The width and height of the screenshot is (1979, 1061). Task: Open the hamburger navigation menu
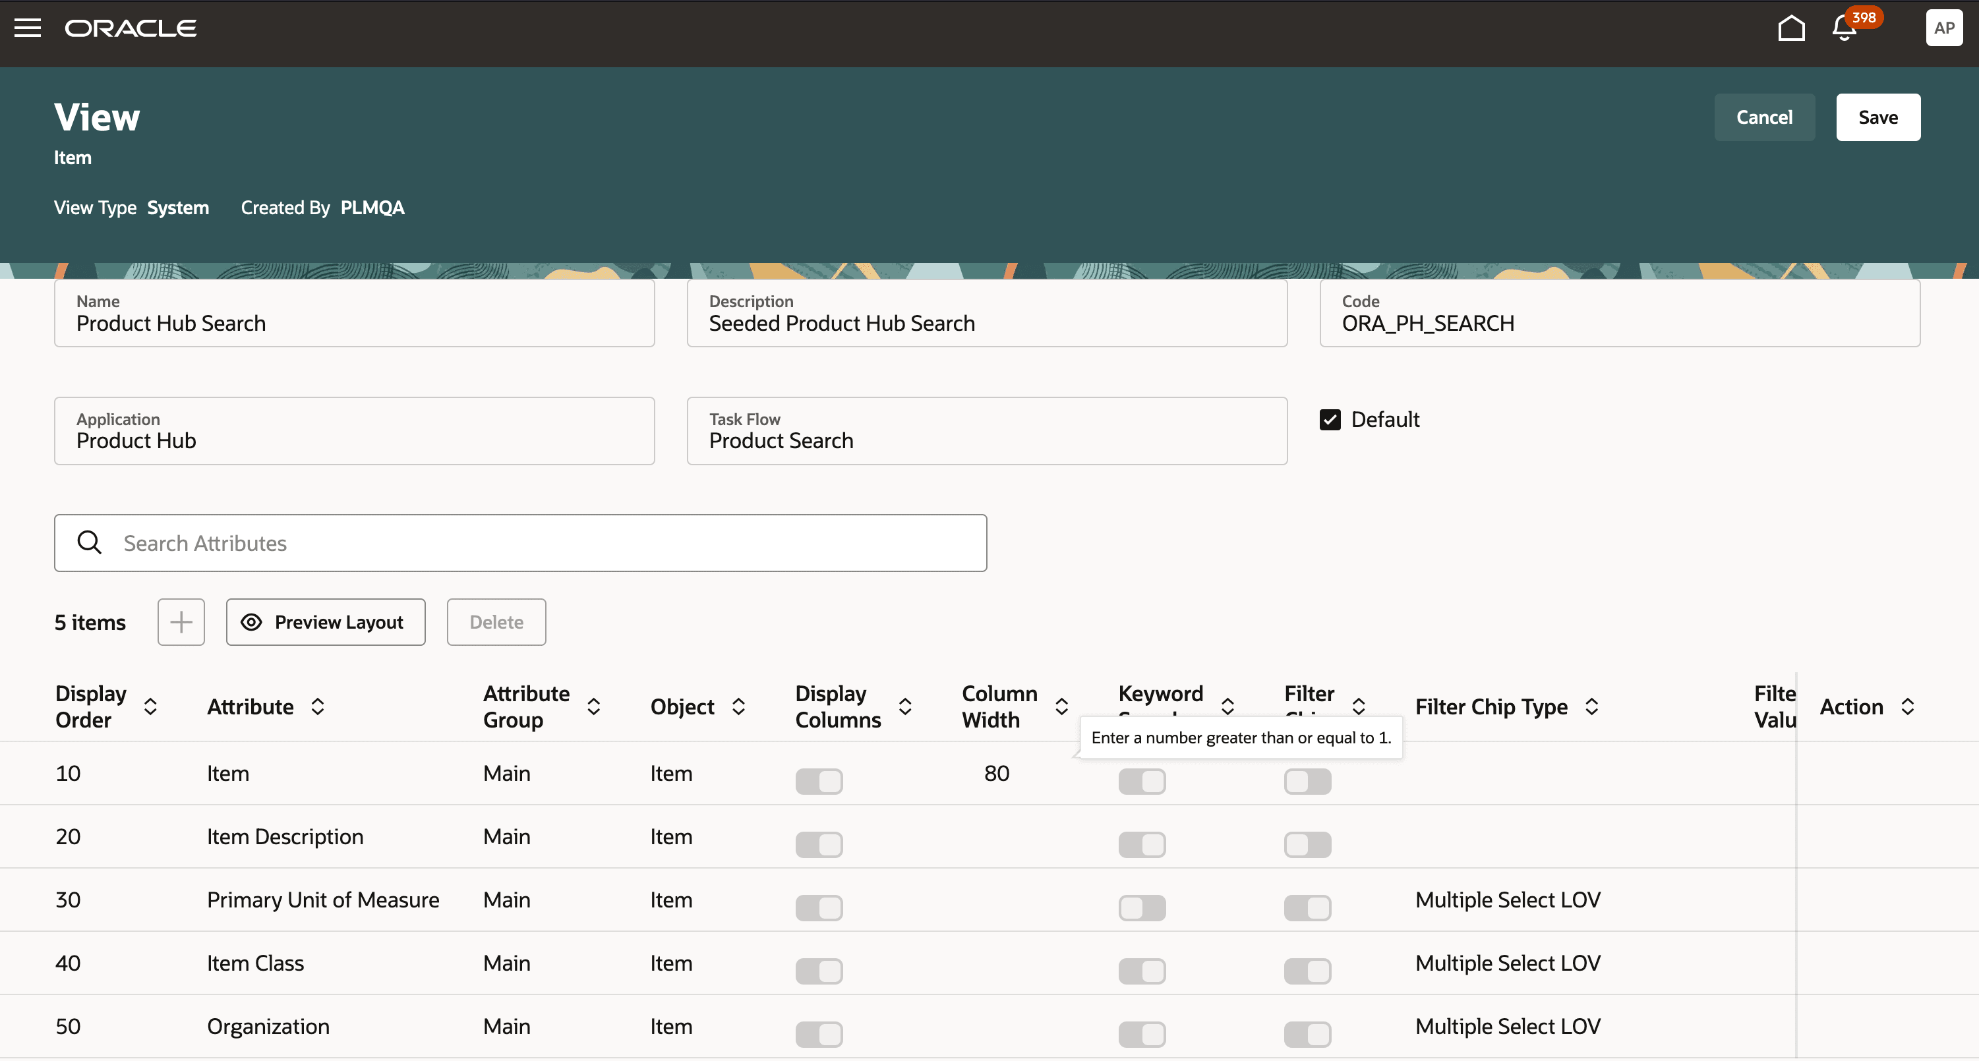coord(28,28)
